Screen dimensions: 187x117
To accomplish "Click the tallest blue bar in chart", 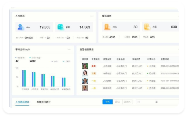I will point(23,78).
